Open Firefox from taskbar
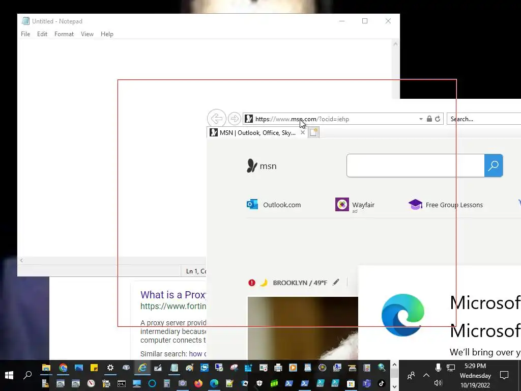Image resolution: width=521 pixels, height=391 pixels. tap(198, 384)
